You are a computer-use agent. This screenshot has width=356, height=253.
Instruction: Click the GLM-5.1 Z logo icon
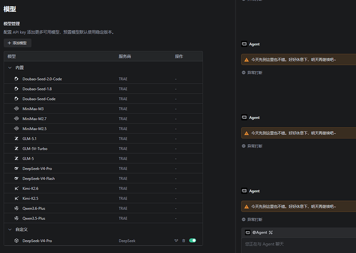(x=17, y=138)
